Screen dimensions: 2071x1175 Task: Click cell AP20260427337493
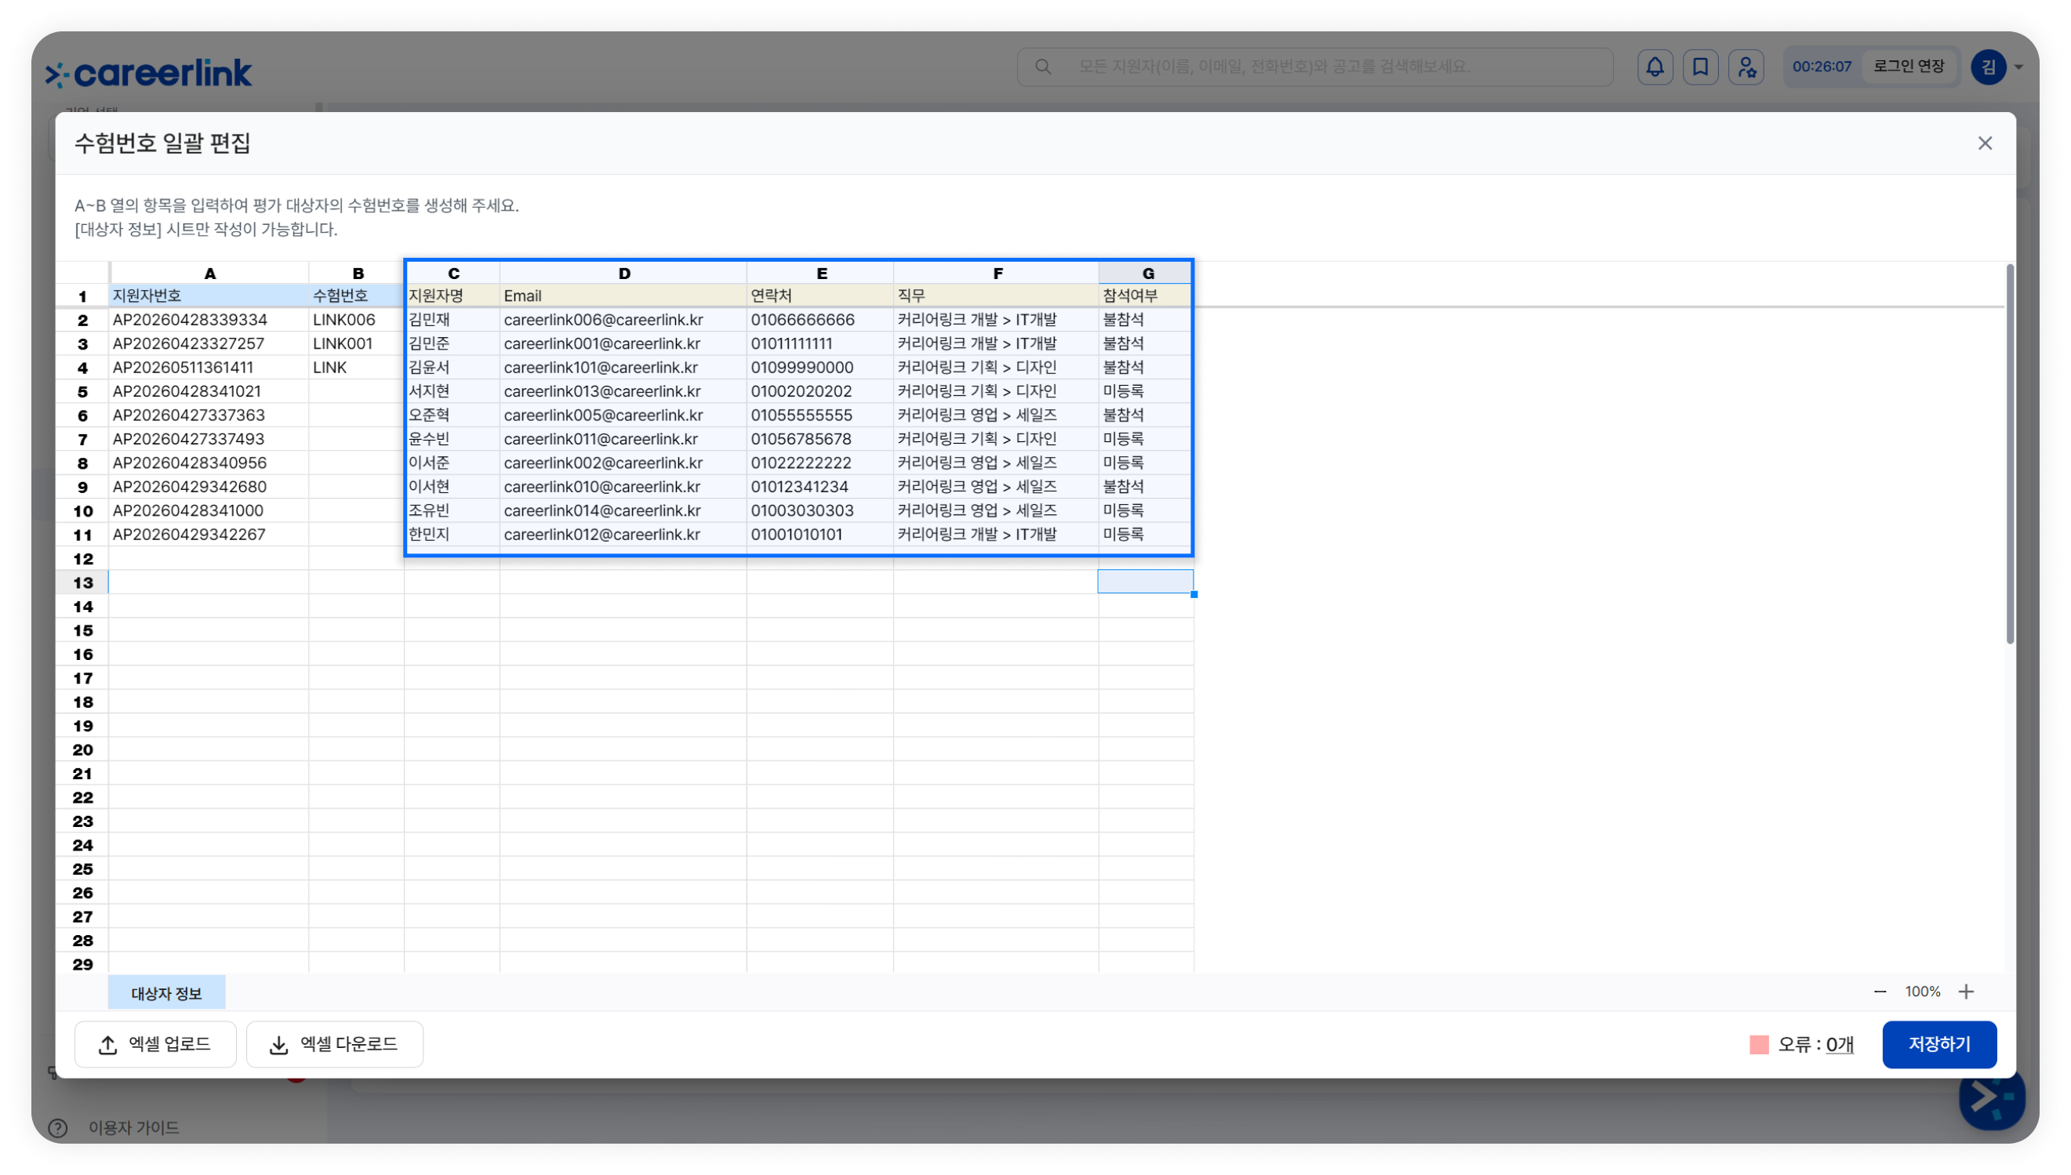[209, 439]
